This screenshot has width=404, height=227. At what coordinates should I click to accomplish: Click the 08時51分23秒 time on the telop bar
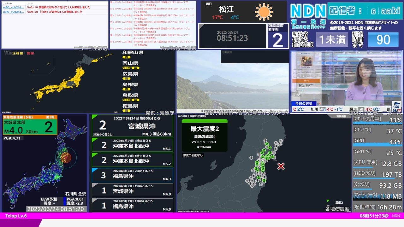[x=374, y=216]
